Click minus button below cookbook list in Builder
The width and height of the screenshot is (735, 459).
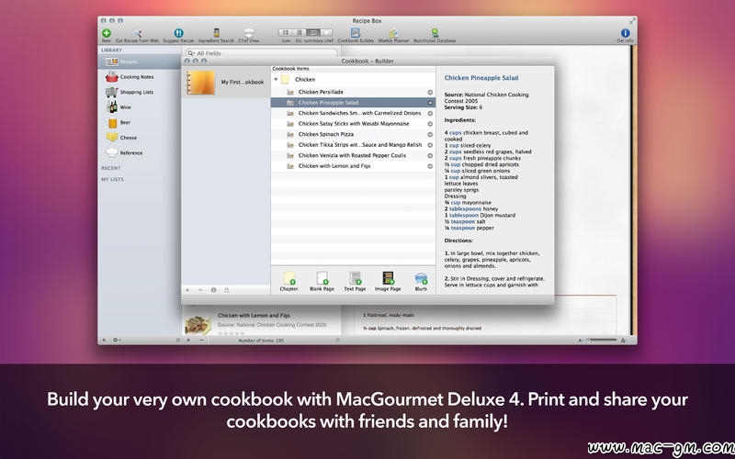(x=200, y=290)
